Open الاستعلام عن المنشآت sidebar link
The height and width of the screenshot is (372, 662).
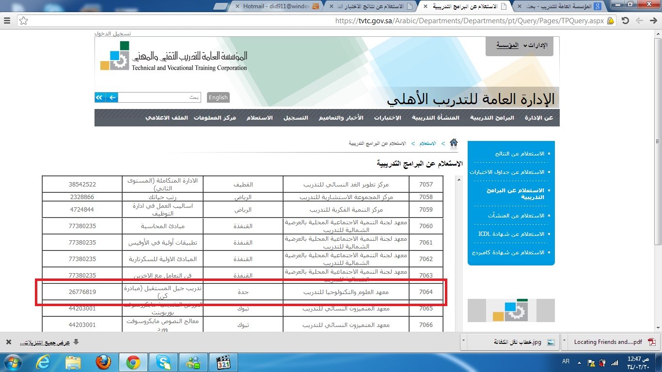(x=516, y=216)
